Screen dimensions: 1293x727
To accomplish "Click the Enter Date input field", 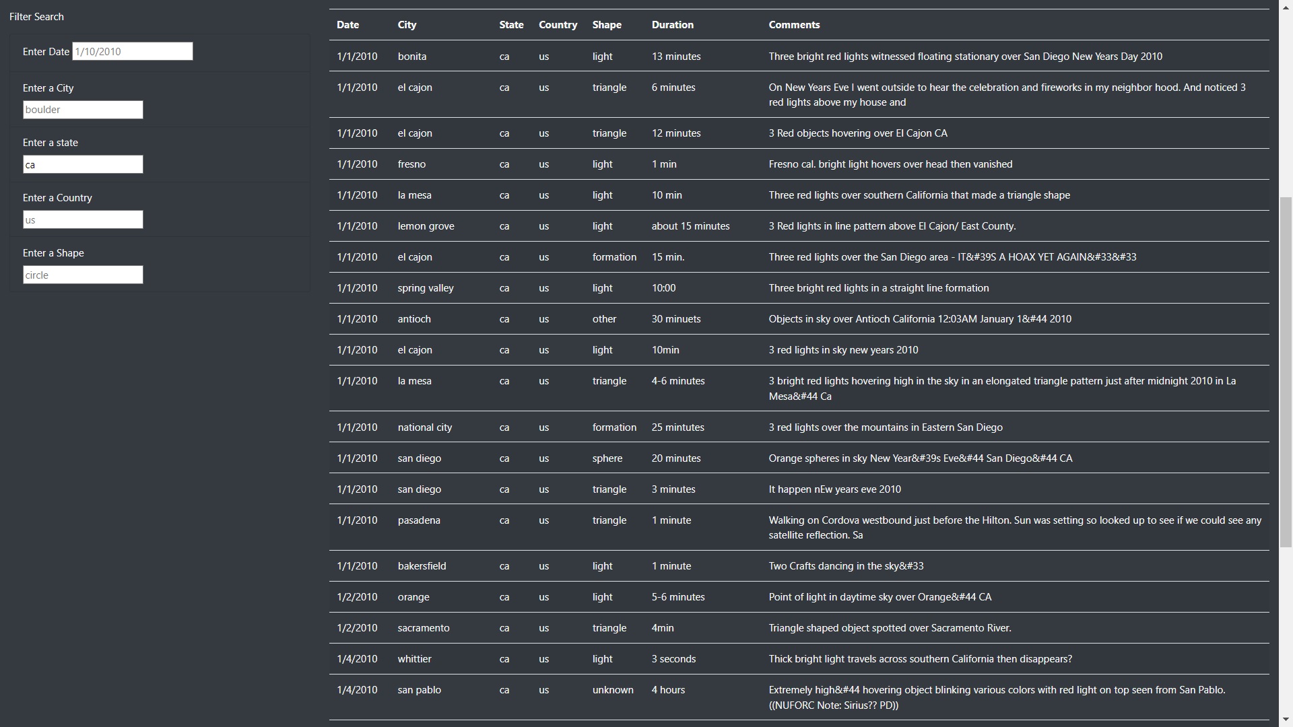I will tap(131, 51).
